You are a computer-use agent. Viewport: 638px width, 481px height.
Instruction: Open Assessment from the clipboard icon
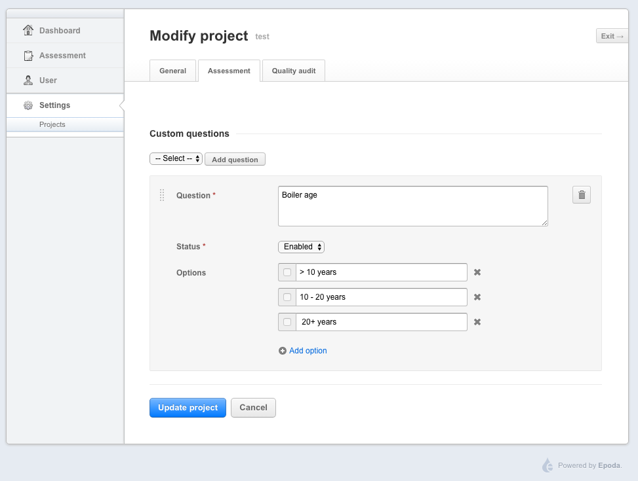[28, 56]
